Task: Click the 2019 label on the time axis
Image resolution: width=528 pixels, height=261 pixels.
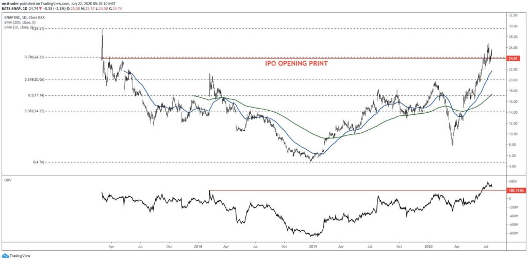Action: 313,246
